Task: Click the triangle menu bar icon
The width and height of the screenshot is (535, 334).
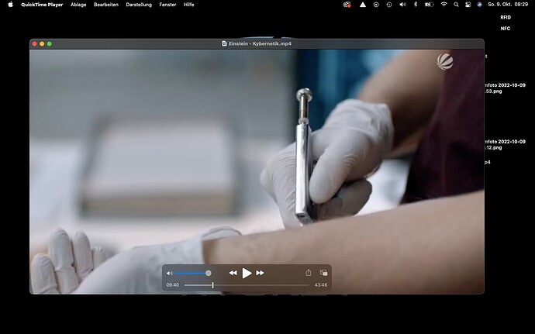Action: click(363, 5)
